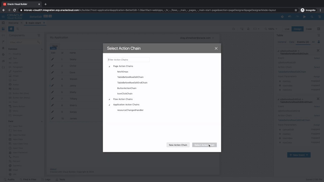The width and height of the screenshot is (324, 182).
Task: Switch to Design mode
Action: 297,29
